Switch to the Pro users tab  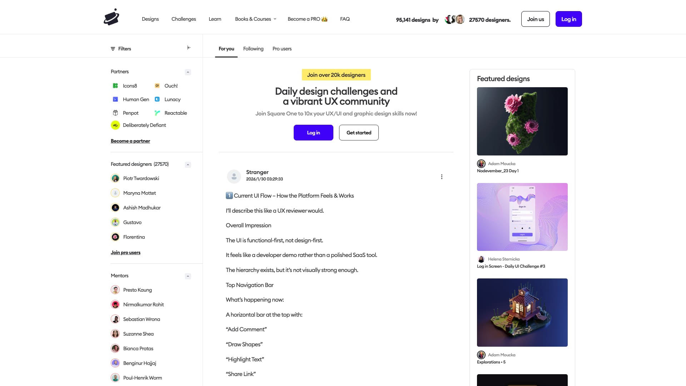click(x=282, y=49)
